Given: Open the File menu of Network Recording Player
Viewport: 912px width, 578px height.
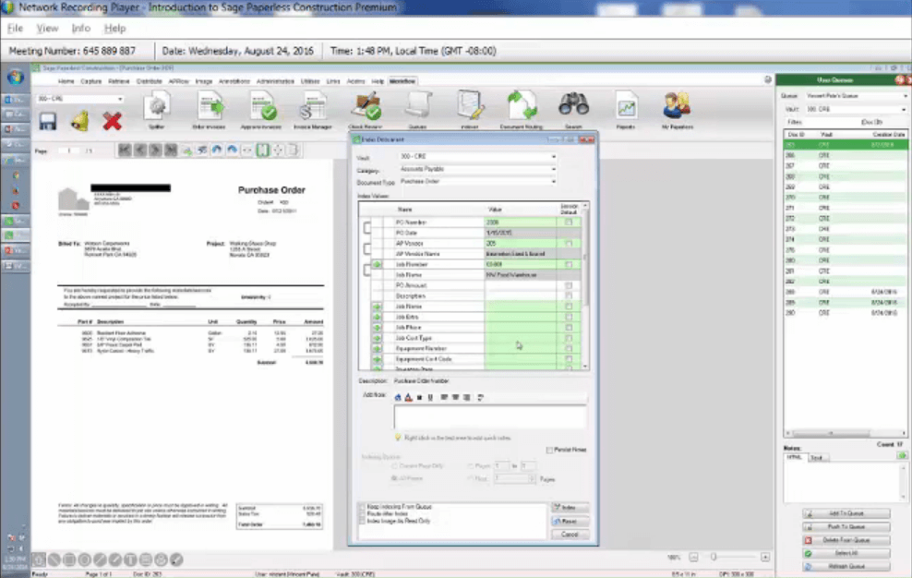Looking at the screenshot, I should [15, 28].
